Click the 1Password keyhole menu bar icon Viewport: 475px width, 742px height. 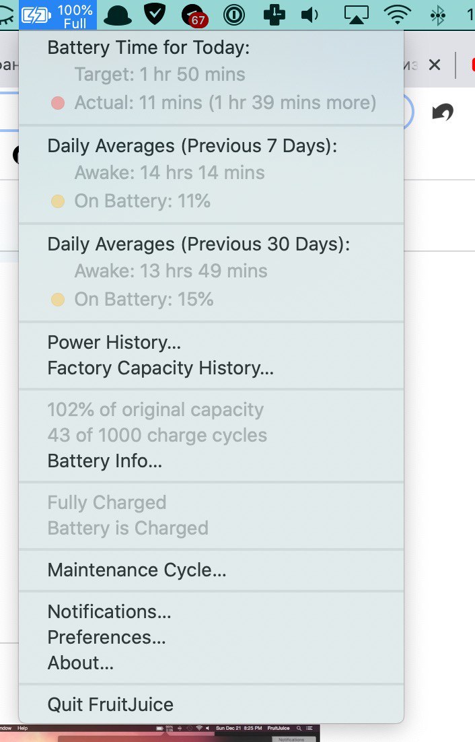(234, 15)
